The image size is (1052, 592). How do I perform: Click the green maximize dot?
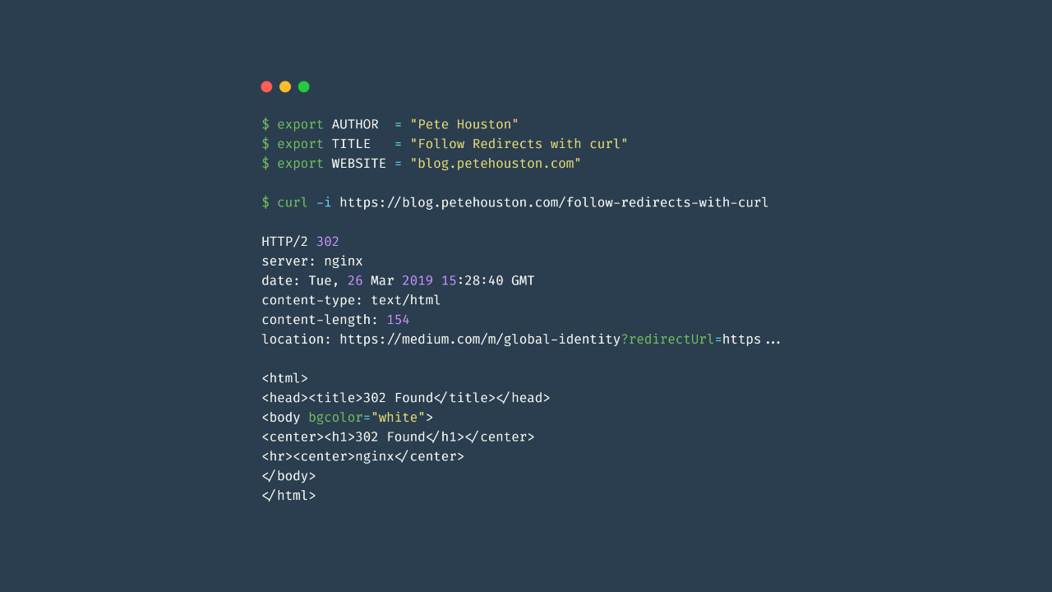click(304, 86)
